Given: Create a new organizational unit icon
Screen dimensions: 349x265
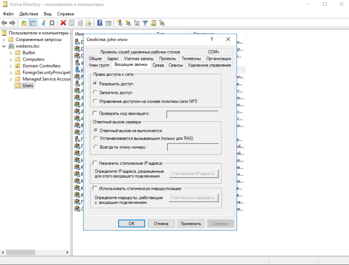Looking at the screenshot, I should pos(137,23).
